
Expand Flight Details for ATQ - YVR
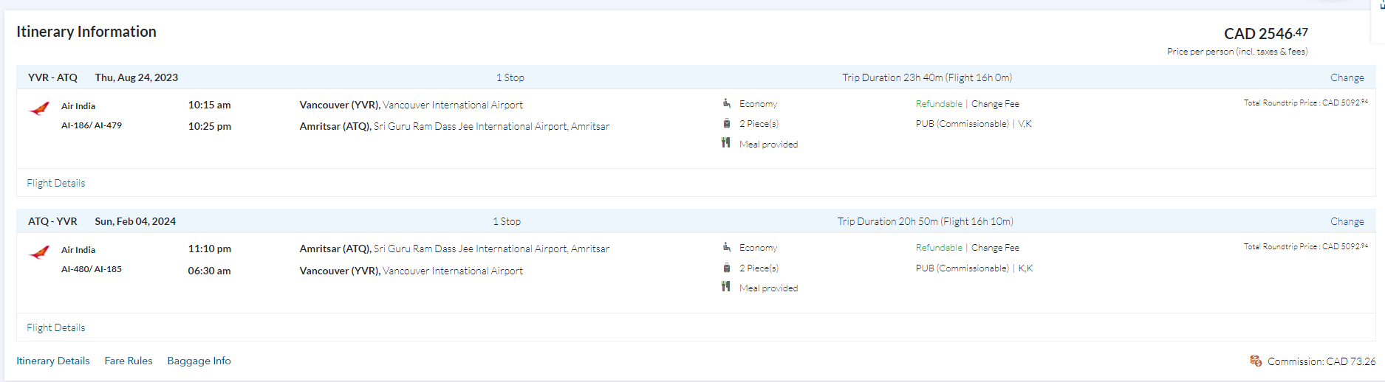56,327
